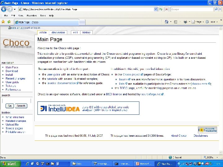Open the Performance sidebar link

tap(13, 89)
